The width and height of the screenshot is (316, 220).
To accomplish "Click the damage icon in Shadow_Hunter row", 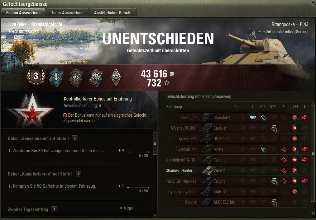I will 294,170.
